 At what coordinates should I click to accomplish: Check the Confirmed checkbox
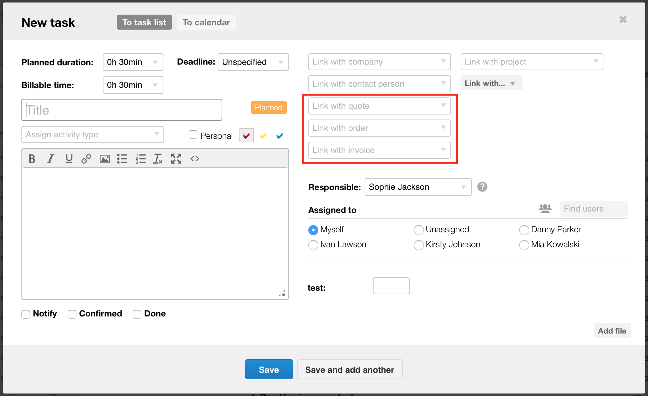coord(72,314)
